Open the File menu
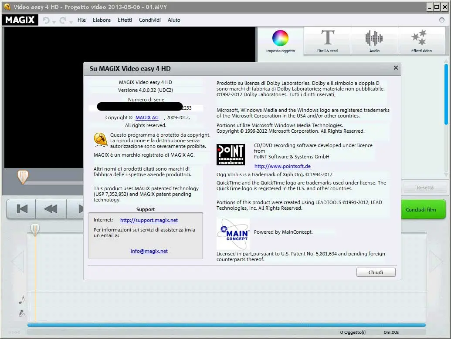The width and height of the screenshot is (451, 339). click(81, 20)
